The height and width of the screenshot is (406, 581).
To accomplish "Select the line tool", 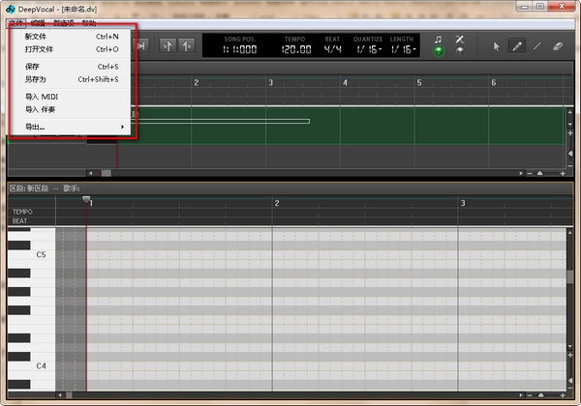I will 537,45.
